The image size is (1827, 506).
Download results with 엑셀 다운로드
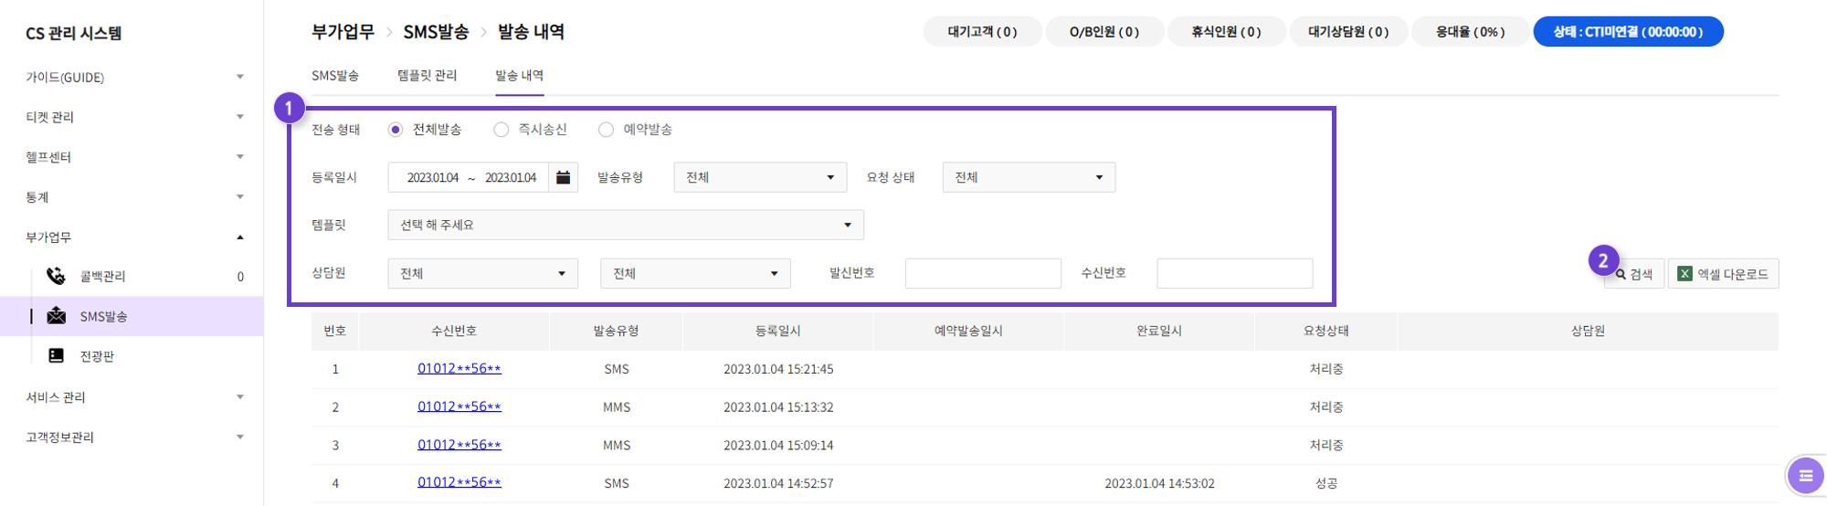coord(1723,274)
